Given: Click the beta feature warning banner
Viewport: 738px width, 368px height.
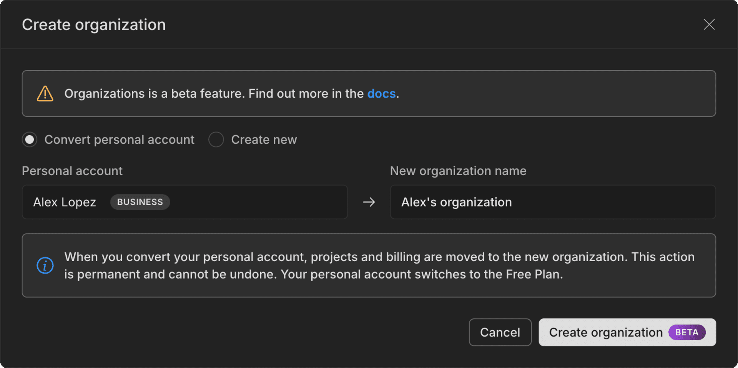Looking at the screenshot, I should tap(369, 93).
